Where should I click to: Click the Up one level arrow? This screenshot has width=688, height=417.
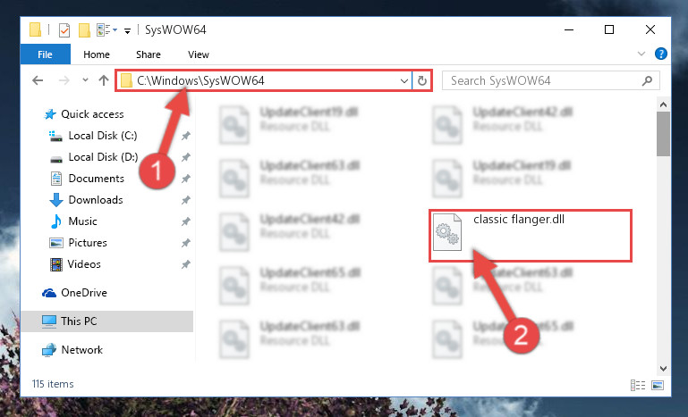104,80
